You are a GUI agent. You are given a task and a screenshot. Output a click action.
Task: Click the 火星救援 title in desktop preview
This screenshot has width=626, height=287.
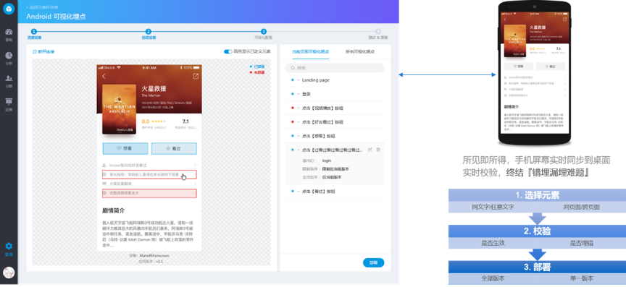(154, 88)
